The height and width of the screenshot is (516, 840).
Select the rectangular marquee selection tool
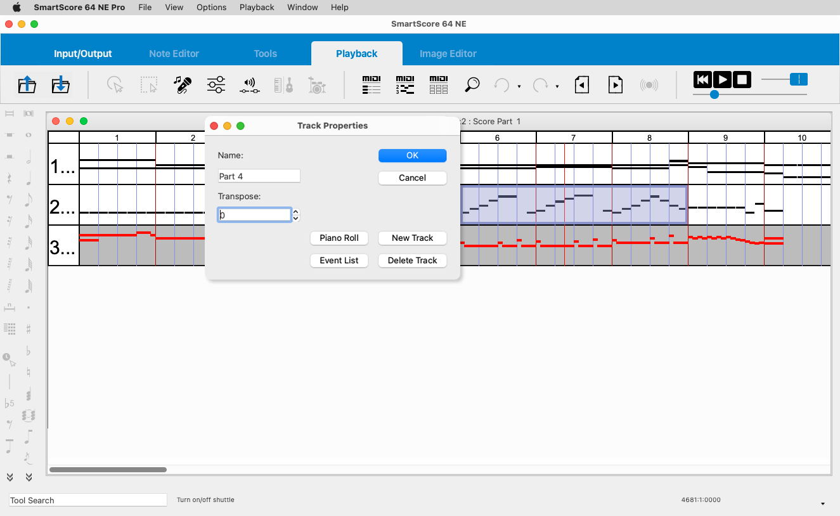pos(149,85)
